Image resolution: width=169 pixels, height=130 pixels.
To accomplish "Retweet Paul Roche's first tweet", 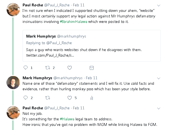I will click(x=48, y=68).
